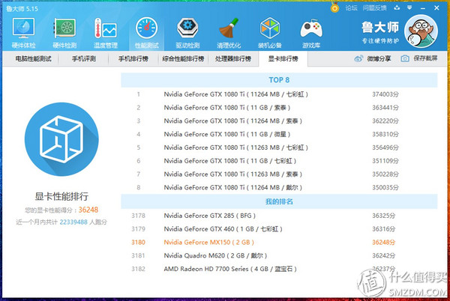Select 显卡排行榜 tab

(283, 58)
